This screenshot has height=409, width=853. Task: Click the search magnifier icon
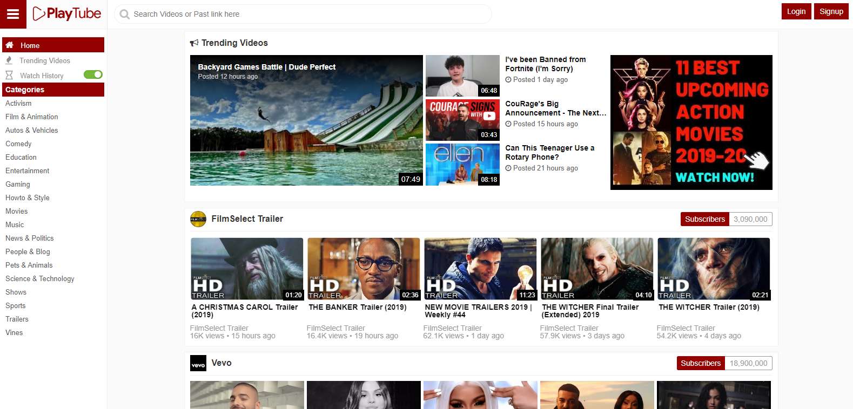[x=124, y=14]
